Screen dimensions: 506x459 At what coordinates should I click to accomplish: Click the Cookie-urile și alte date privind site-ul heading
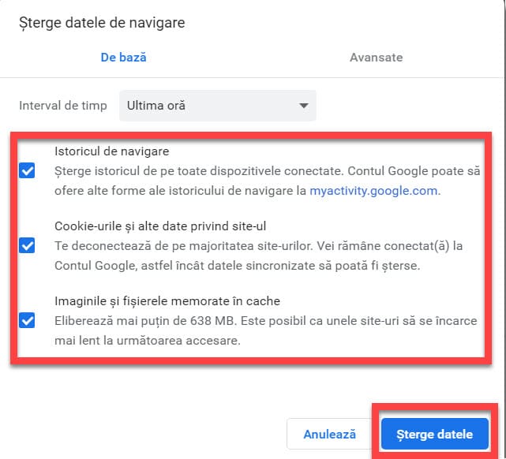143,226
